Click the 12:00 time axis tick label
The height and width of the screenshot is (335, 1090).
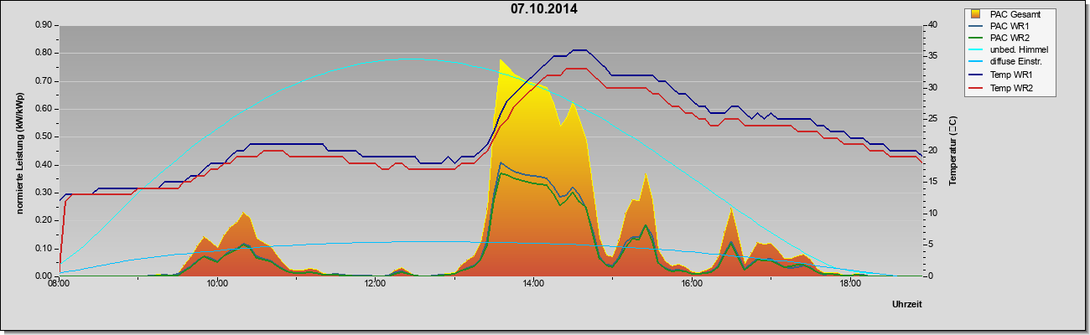point(376,284)
